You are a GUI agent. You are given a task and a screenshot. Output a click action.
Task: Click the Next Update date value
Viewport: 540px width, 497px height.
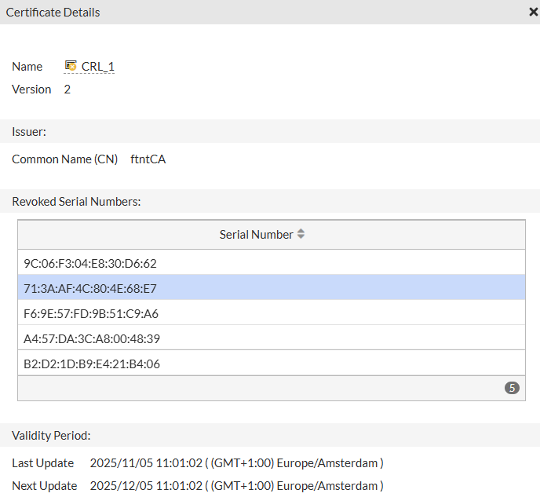coord(236,485)
